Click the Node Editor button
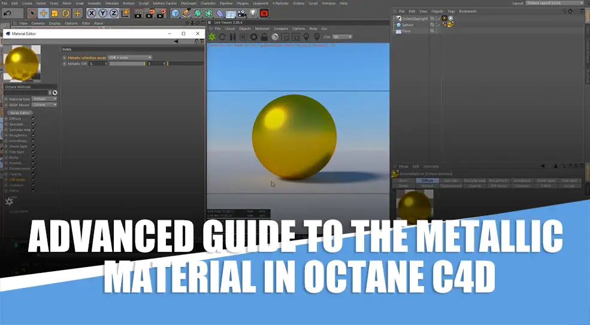590x325 pixels. click(20, 113)
